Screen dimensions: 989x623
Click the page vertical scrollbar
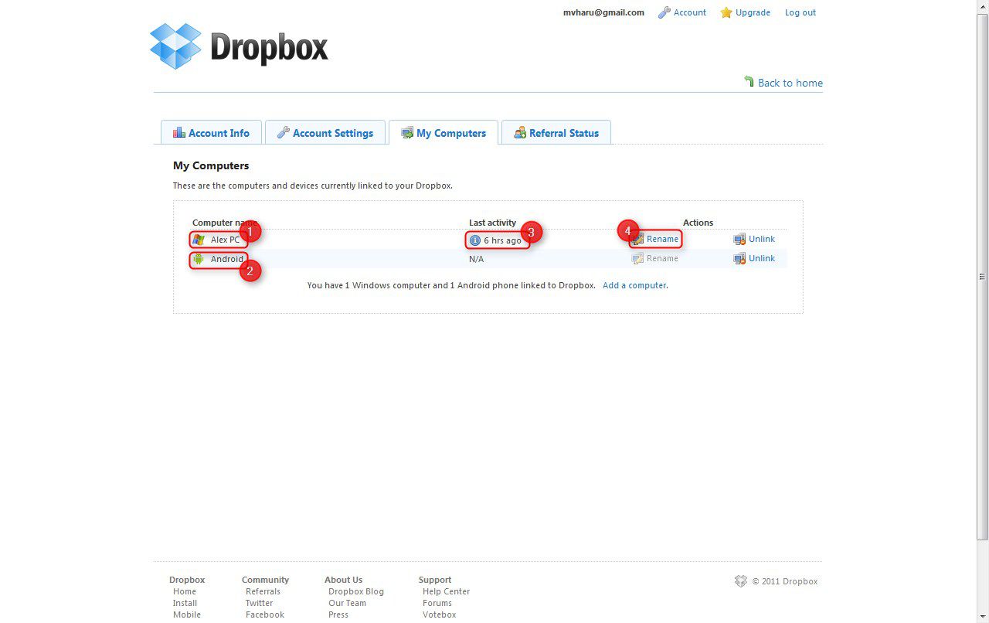click(x=983, y=277)
